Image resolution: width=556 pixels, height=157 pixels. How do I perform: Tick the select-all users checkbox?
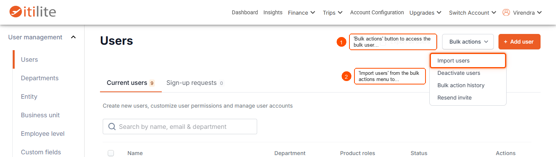[x=111, y=153]
